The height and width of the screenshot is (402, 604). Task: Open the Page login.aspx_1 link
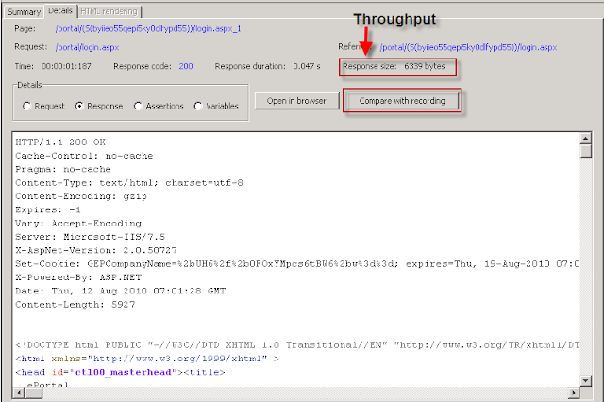[148, 29]
